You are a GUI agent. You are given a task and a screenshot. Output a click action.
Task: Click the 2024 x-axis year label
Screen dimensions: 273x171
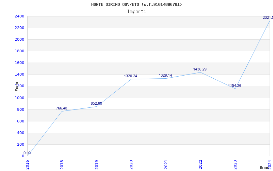point(270,165)
